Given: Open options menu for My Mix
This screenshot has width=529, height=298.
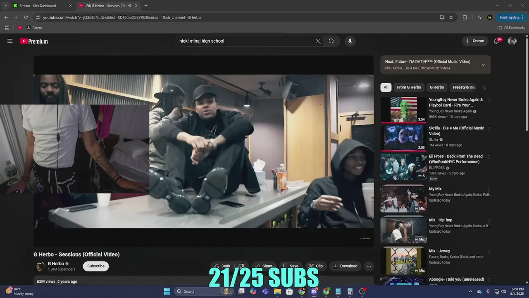Looking at the screenshot, I should [489, 190].
